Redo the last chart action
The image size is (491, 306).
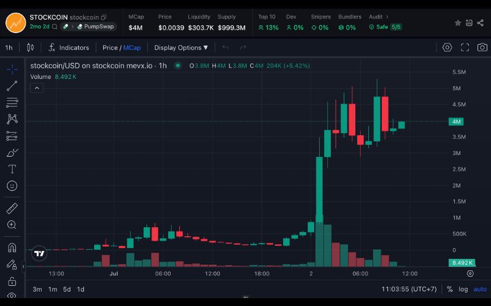pyautogui.click(x=243, y=48)
